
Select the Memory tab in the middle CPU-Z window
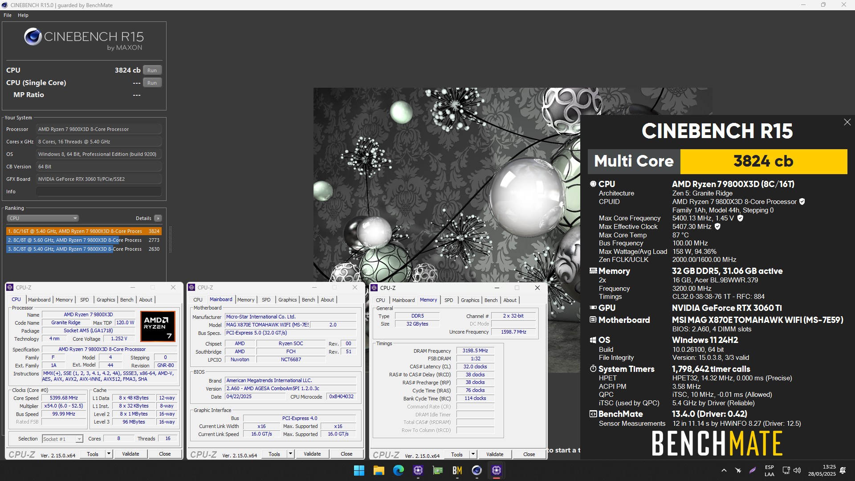coord(246,300)
